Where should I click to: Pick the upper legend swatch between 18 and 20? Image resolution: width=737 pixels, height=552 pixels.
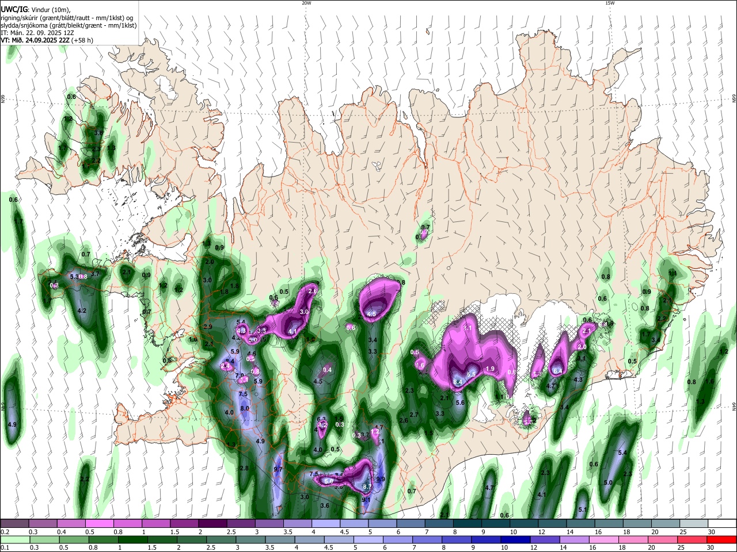pos(637,523)
